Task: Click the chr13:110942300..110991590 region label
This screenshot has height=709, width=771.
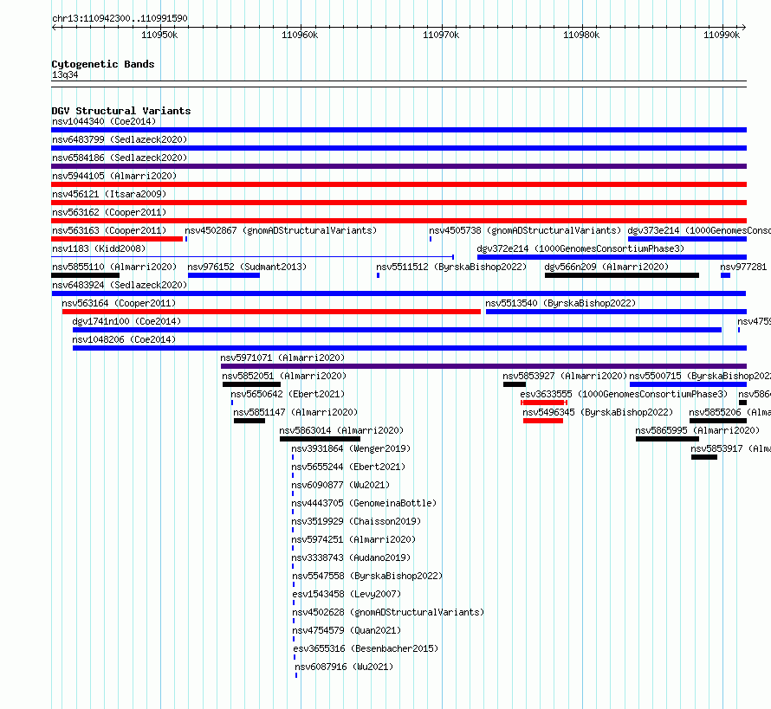Action: point(120,18)
